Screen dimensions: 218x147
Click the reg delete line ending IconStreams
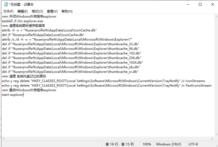pos(103,81)
